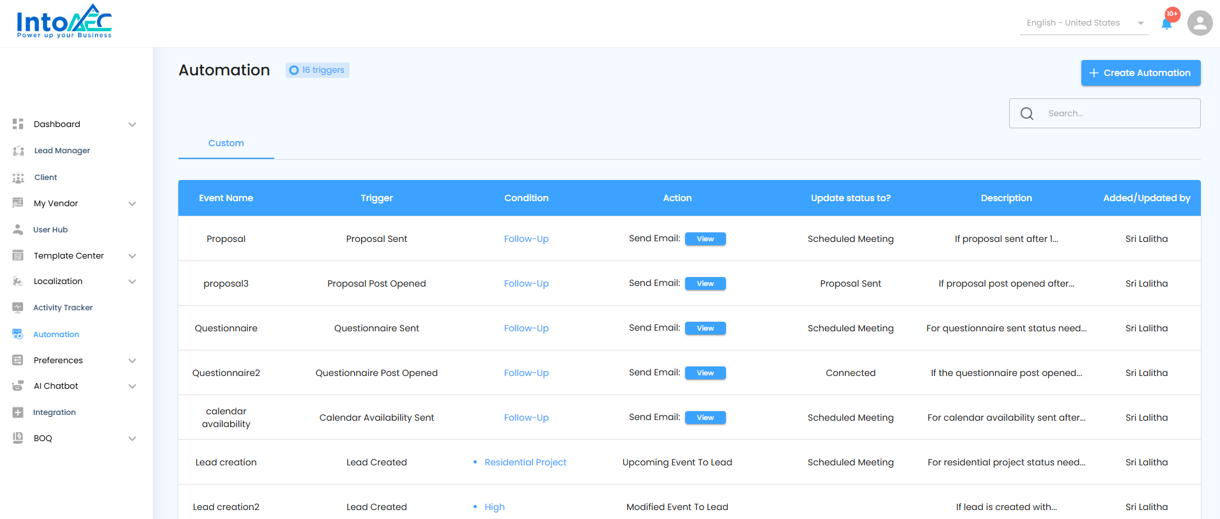Open Follow-Up condition for Questionnaire2 row
The image size is (1220, 519).
click(527, 373)
